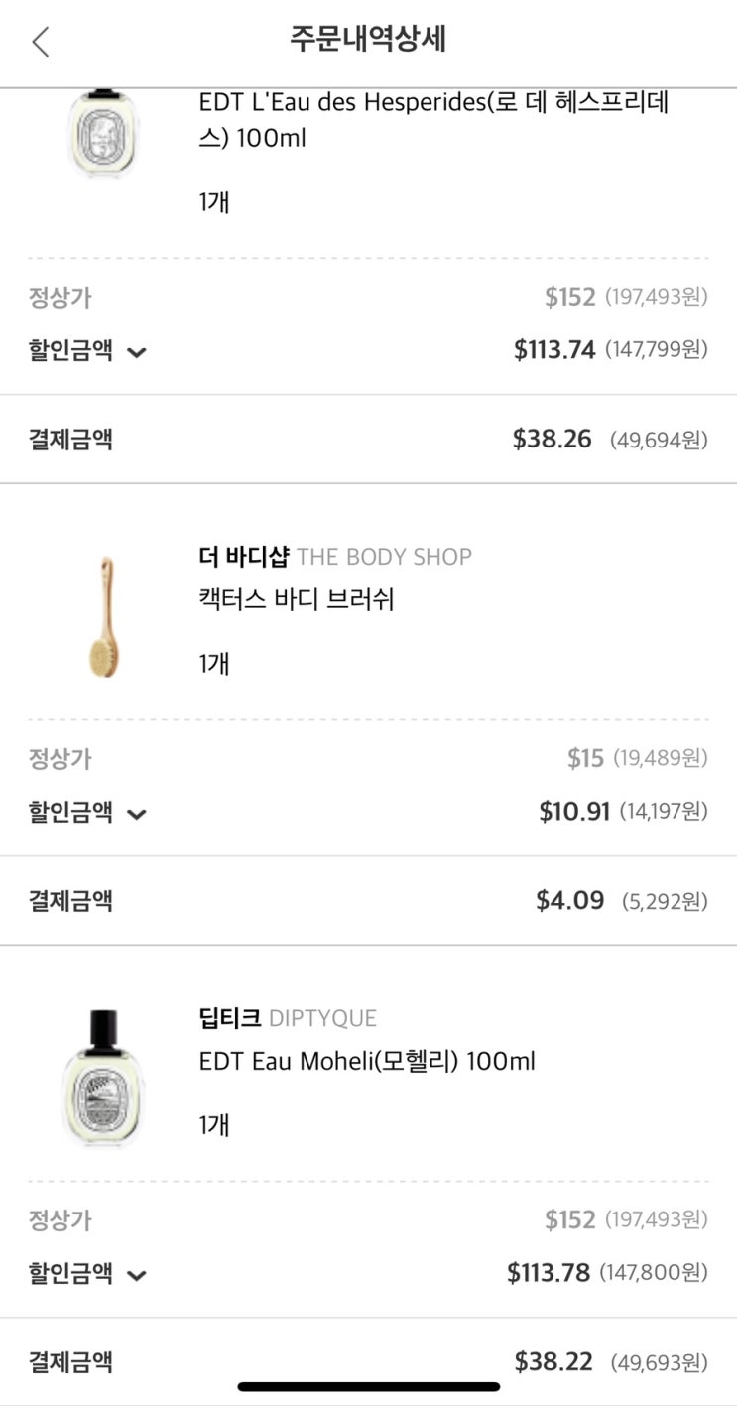Tap the back arrow icon
The width and height of the screenshot is (737, 1406).
[x=41, y=42]
